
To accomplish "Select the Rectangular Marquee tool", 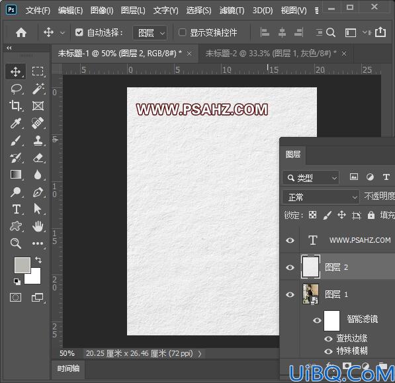I will 38,71.
